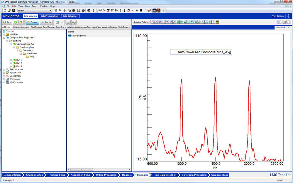
Task: Expand the My Computer tree node
Action: pos(4,82)
